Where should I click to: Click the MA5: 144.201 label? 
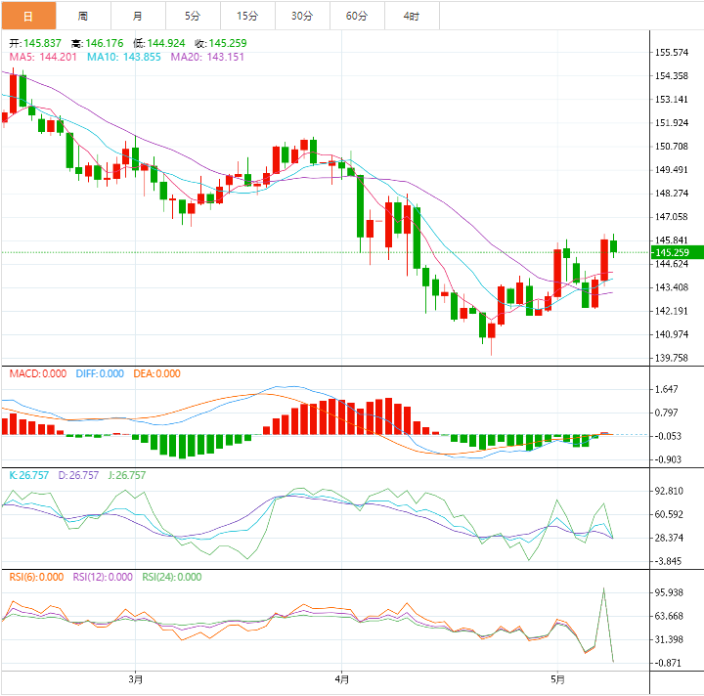point(43,57)
